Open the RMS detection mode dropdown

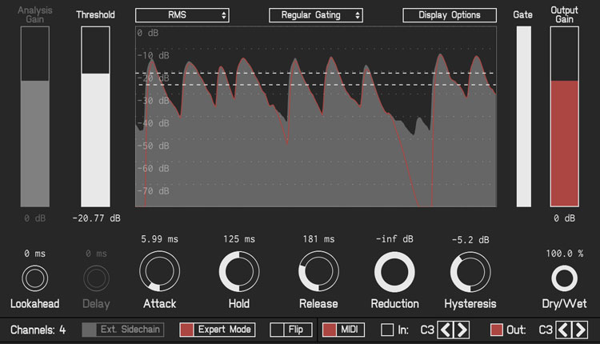coord(182,14)
